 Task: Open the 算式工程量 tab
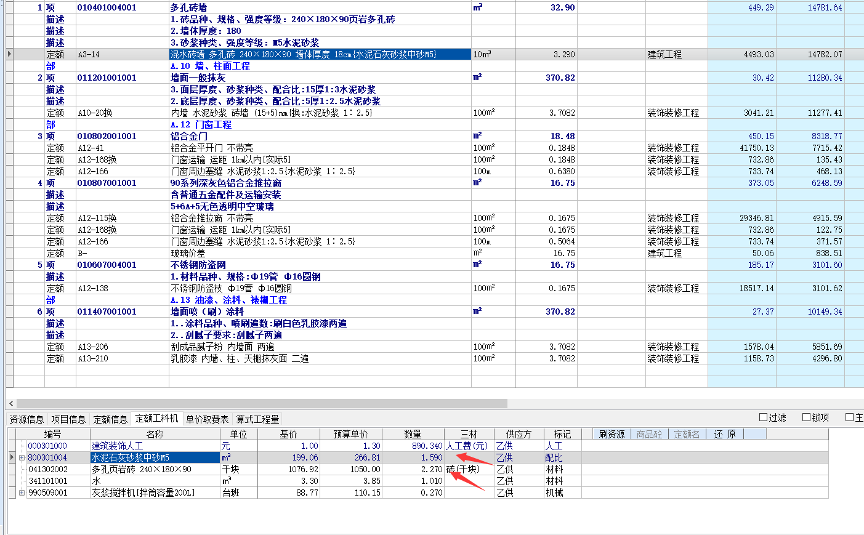(x=257, y=419)
